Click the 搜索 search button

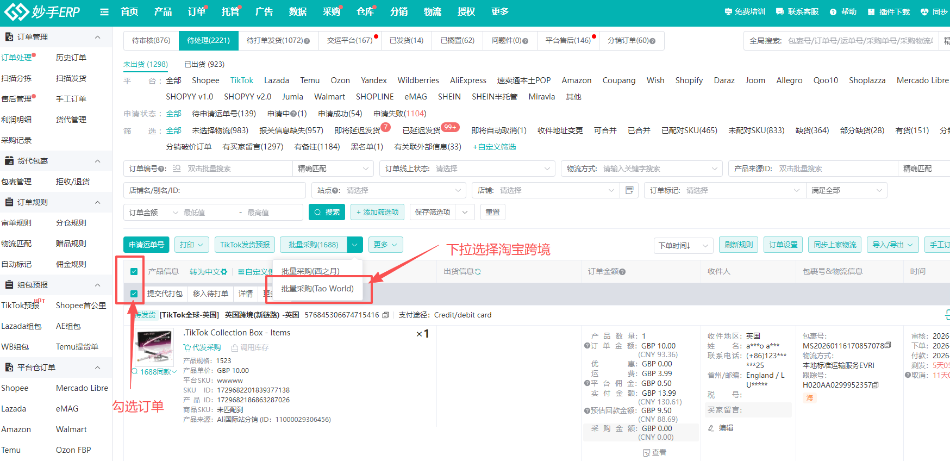pos(327,212)
